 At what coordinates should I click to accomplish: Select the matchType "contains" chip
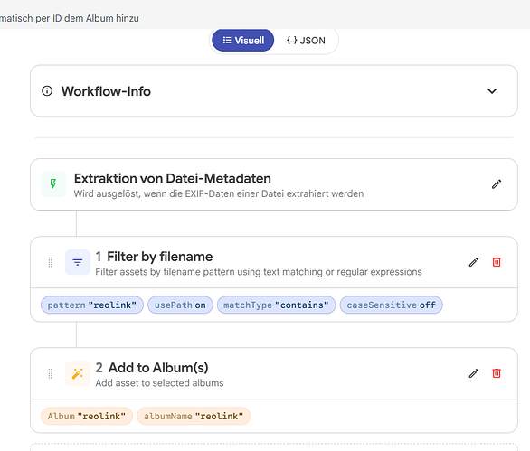[x=276, y=305]
